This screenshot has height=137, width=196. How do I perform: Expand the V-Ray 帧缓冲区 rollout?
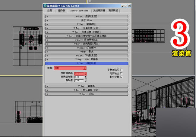point(87,24)
